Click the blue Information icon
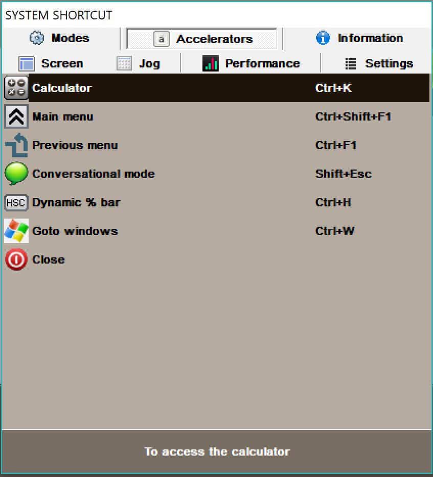433x477 pixels. click(x=323, y=38)
